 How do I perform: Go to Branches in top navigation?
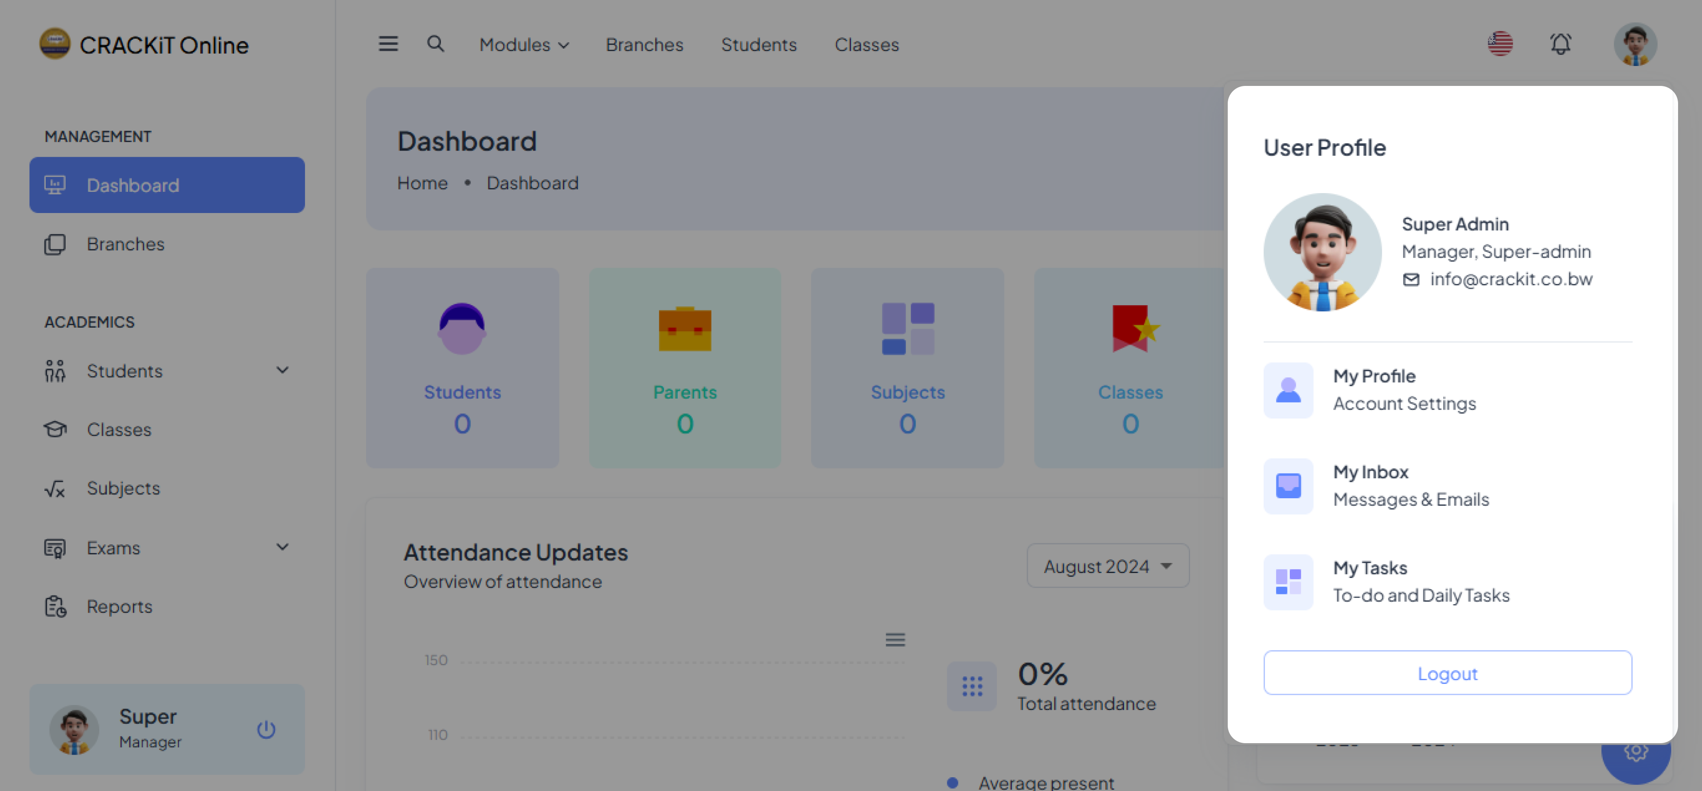tap(644, 45)
